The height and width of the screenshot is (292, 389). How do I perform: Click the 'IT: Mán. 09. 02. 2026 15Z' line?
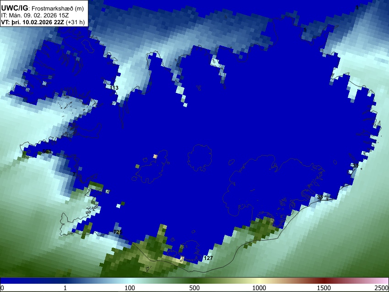(35, 16)
